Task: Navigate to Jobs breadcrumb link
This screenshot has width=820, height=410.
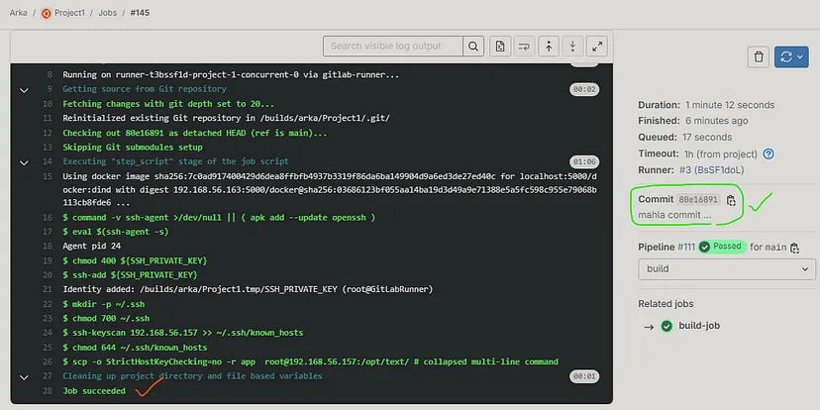Action: [x=107, y=13]
